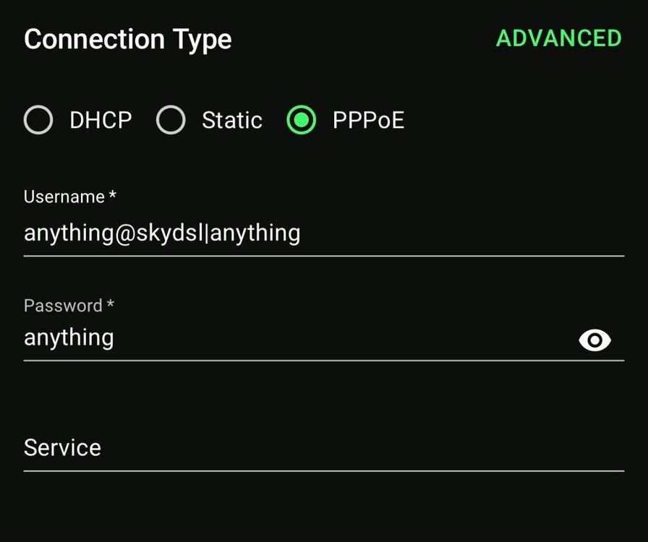Click the Username field label

point(64,197)
